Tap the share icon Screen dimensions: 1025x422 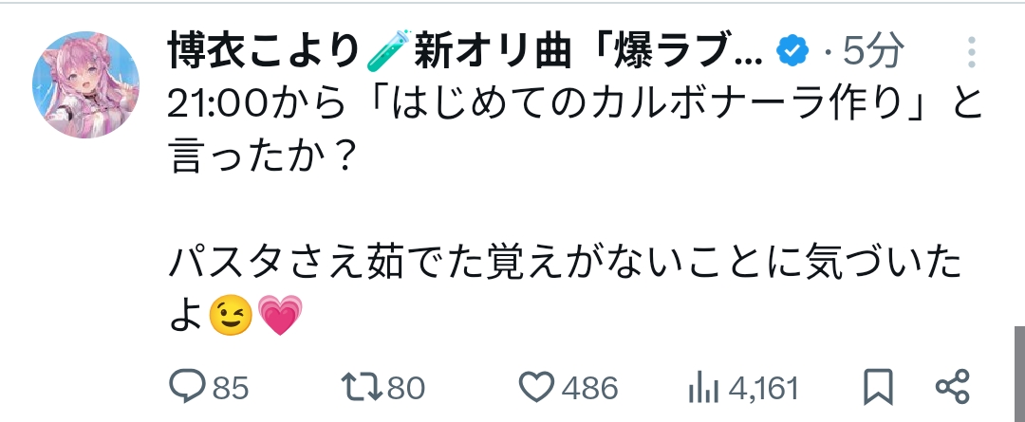951,387
